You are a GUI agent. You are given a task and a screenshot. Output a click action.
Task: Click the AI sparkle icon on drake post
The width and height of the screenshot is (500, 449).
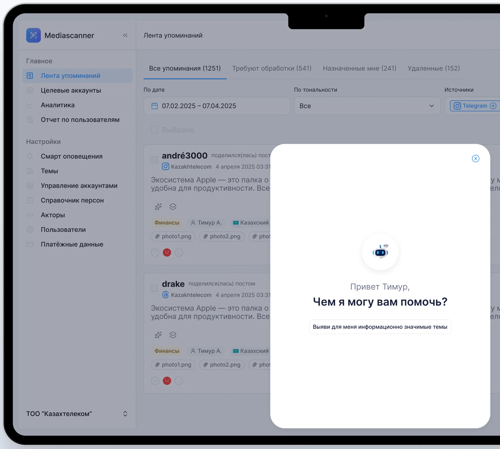click(x=158, y=335)
